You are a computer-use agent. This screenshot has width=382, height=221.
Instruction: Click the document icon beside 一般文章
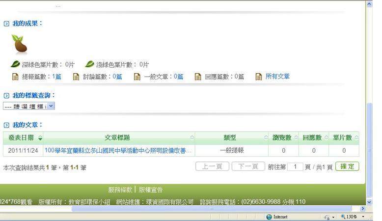[x=137, y=77]
